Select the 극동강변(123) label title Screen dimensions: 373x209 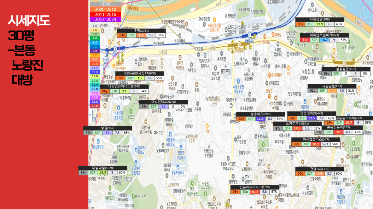pyautogui.click(x=332, y=86)
